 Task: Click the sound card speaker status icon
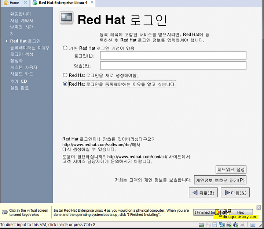235,225
